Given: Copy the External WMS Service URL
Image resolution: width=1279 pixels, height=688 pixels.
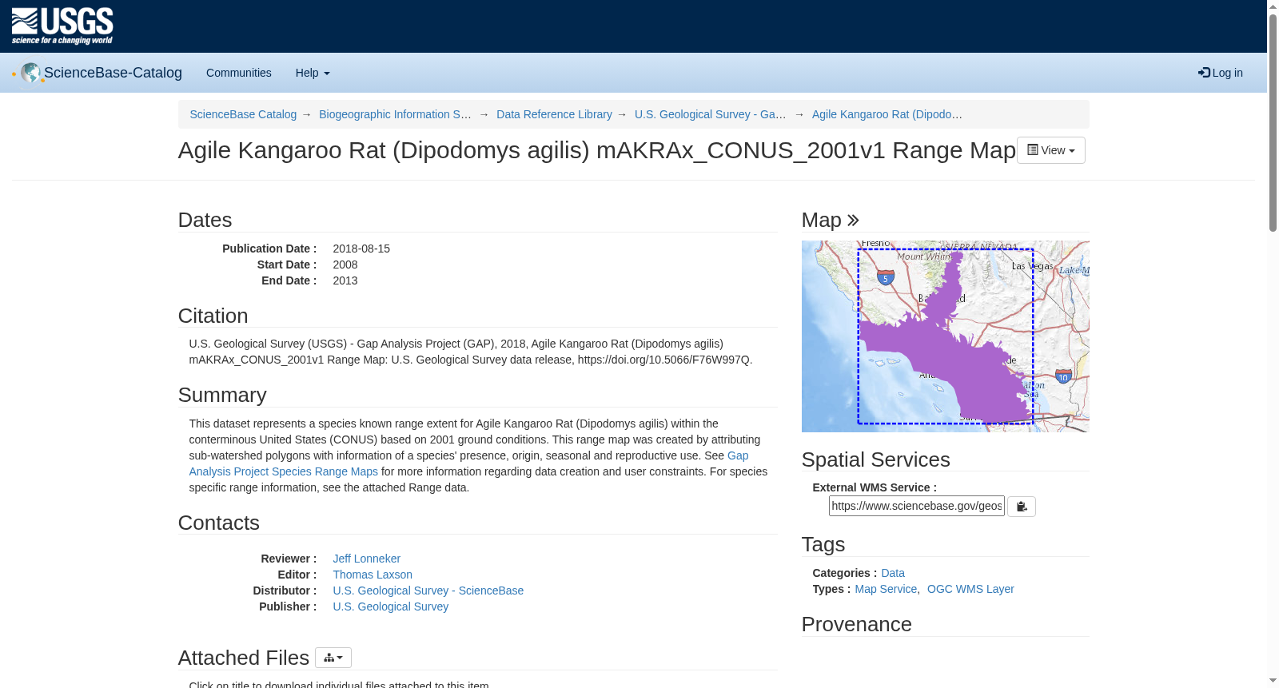Looking at the screenshot, I should point(1021,507).
